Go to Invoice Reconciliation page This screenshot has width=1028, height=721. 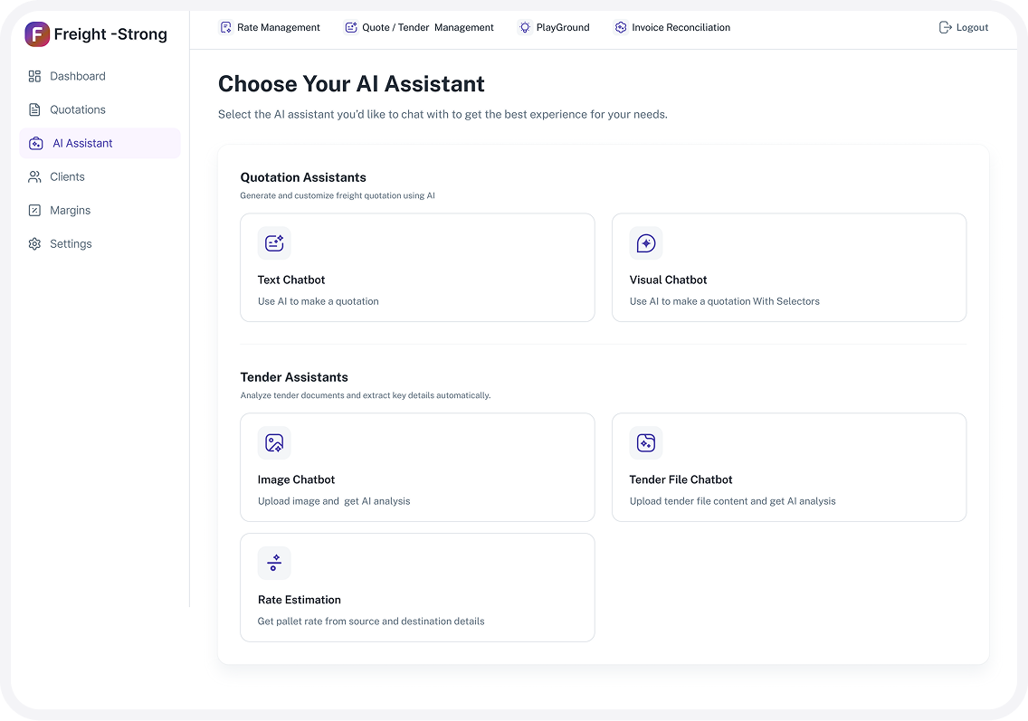point(671,27)
